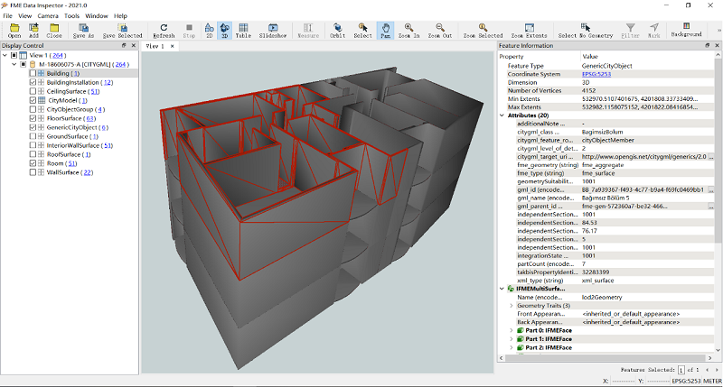Collapse the Attributes (20) section
The width and height of the screenshot is (723, 387).
click(502, 115)
